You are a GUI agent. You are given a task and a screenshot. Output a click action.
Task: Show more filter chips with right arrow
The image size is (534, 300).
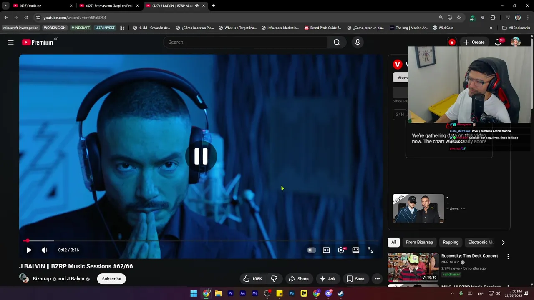503,242
